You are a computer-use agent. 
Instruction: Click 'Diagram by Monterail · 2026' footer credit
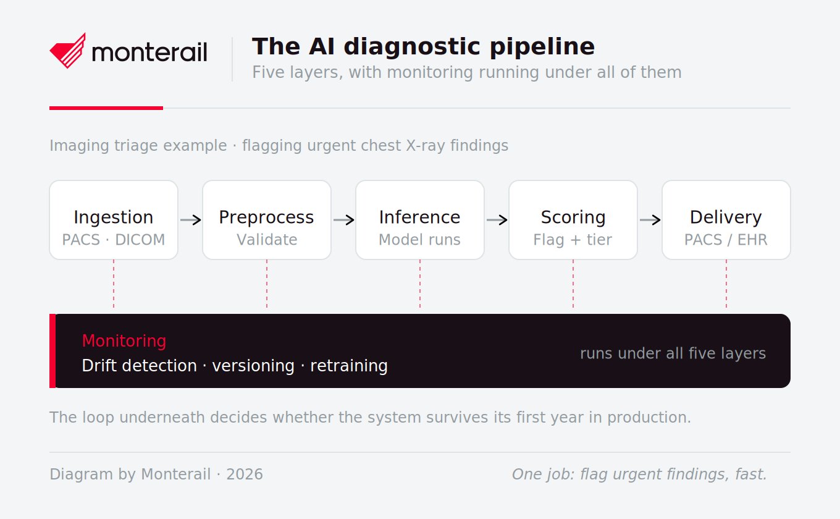point(156,475)
